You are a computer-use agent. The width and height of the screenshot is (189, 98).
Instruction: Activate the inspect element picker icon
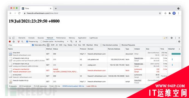click(x=10, y=38)
